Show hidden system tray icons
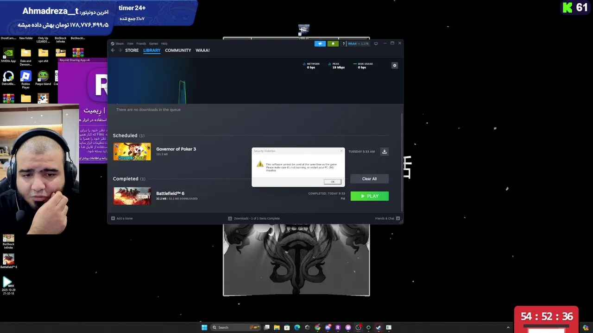 coord(508,327)
